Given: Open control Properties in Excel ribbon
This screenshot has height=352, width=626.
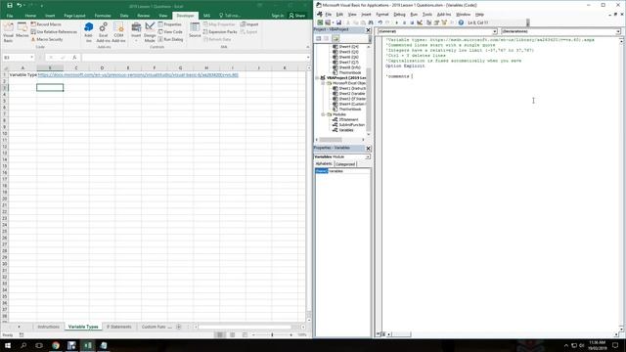Looking at the screenshot, I should click(169, 24).
